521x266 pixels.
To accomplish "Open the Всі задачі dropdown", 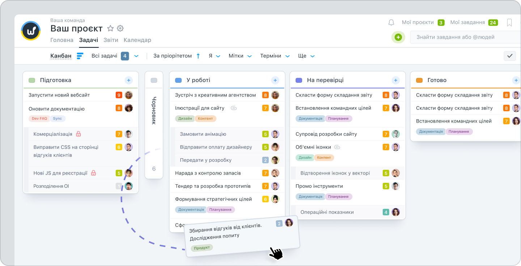I will 136,56.
